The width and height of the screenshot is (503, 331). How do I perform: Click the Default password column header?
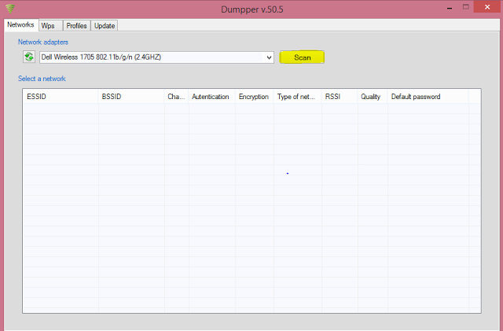coord(428,97)
